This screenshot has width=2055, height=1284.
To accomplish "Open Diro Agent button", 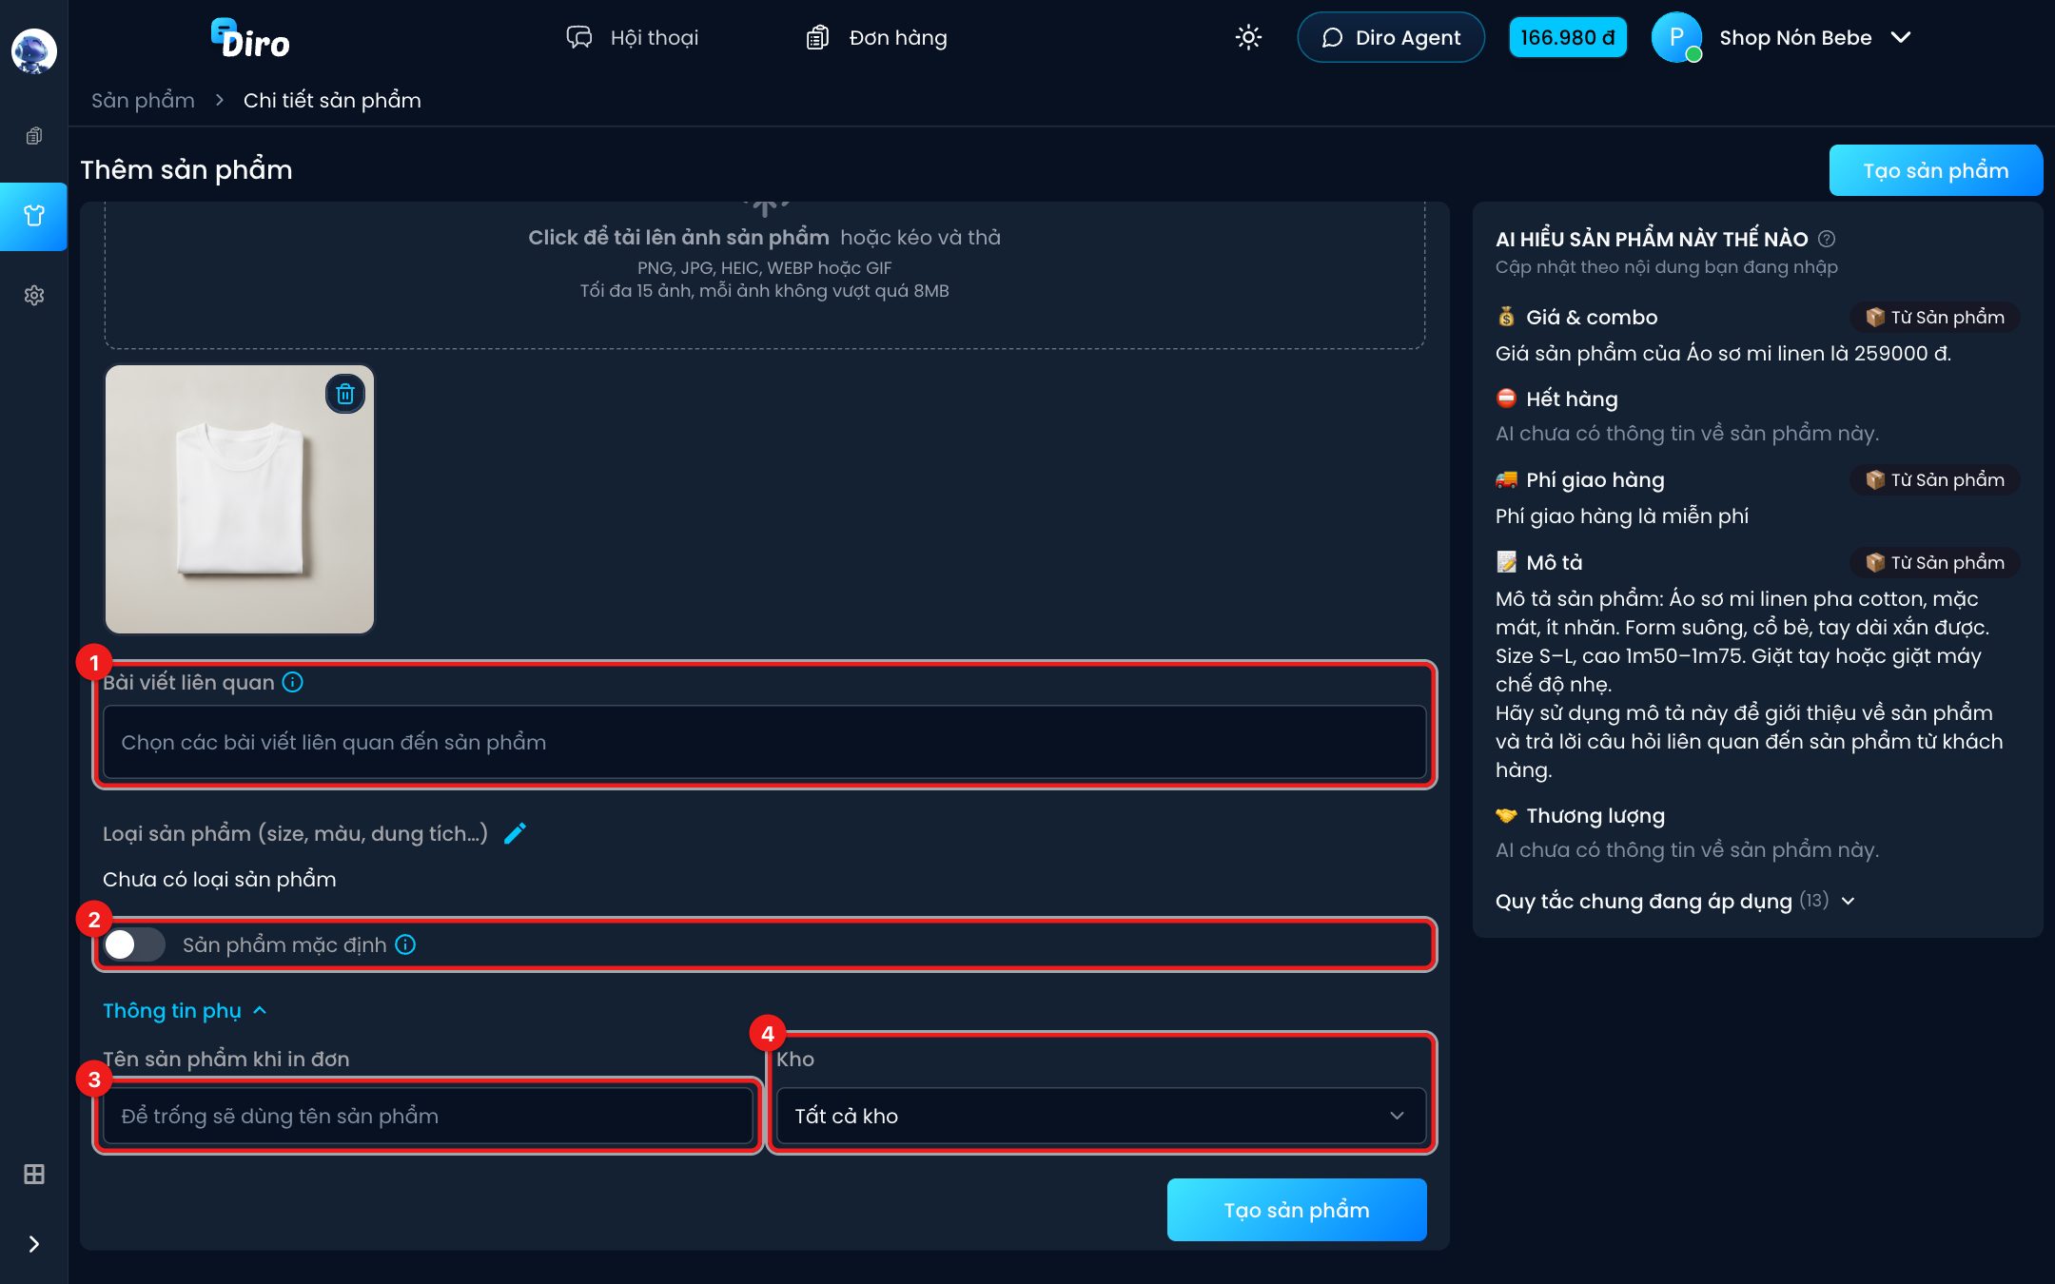I will click(1391, 37).
